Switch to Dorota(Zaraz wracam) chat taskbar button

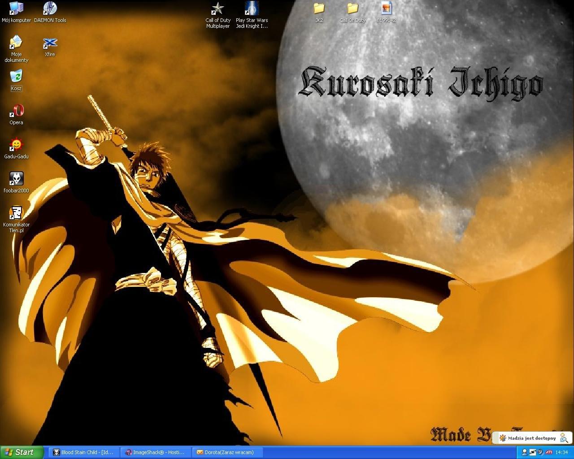point(227,452)
